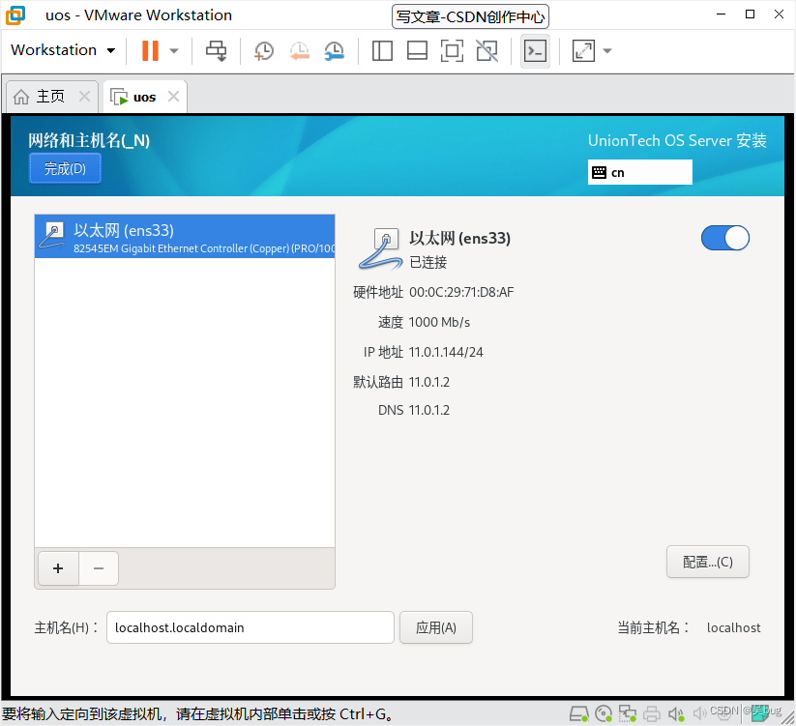
Task: Click the CD/DVD status icon
Action: click(x=604, y=713)
